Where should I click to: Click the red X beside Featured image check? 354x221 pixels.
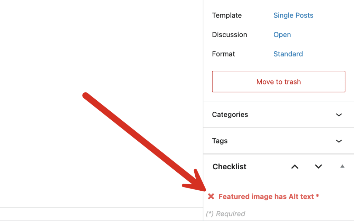click(x=211, y=196)
